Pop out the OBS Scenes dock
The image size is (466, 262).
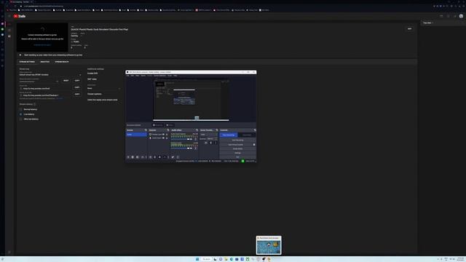(146, 130)
